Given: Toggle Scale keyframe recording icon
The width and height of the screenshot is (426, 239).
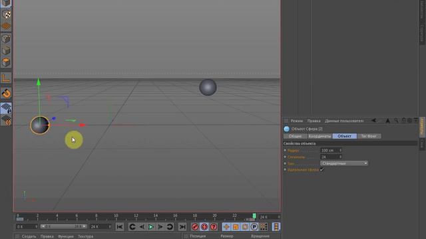Looking at the screenshot, I should point(236,227).
